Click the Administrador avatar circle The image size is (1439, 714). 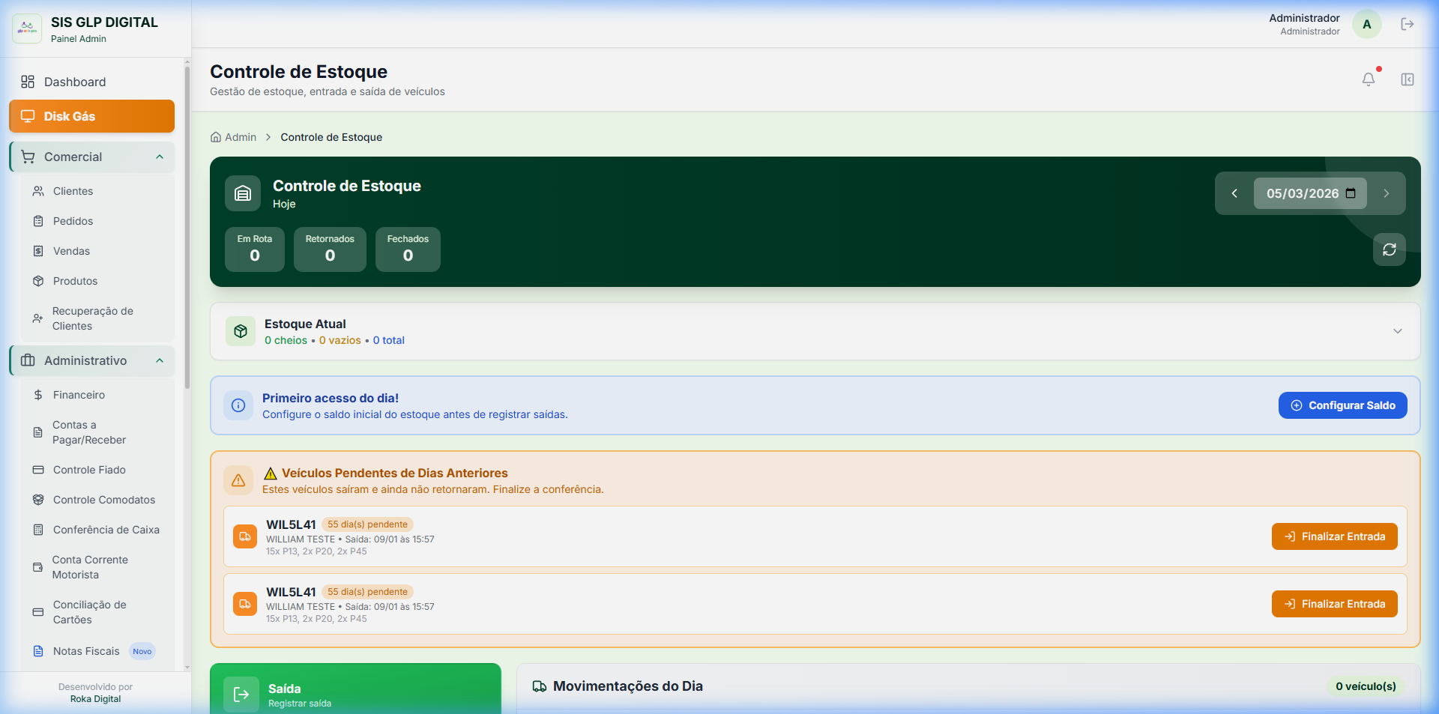(x=1366, y=24)
